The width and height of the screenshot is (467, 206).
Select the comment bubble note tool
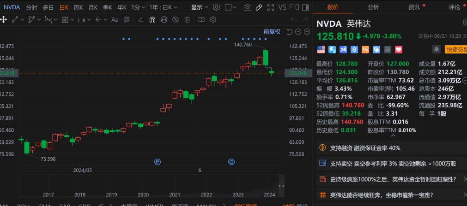pos(127,20)
